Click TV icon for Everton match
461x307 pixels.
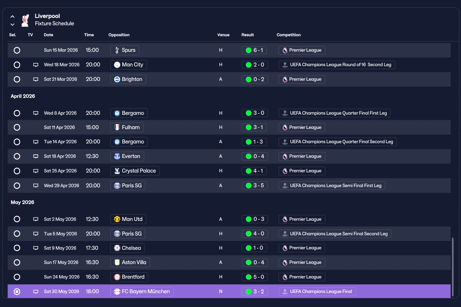coord(36,156)
